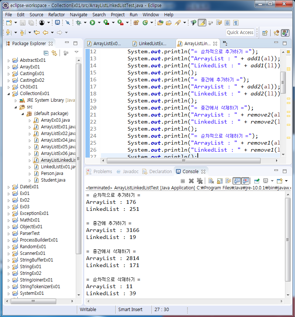Click the editor horizontal scrollbar

point(184,161)
